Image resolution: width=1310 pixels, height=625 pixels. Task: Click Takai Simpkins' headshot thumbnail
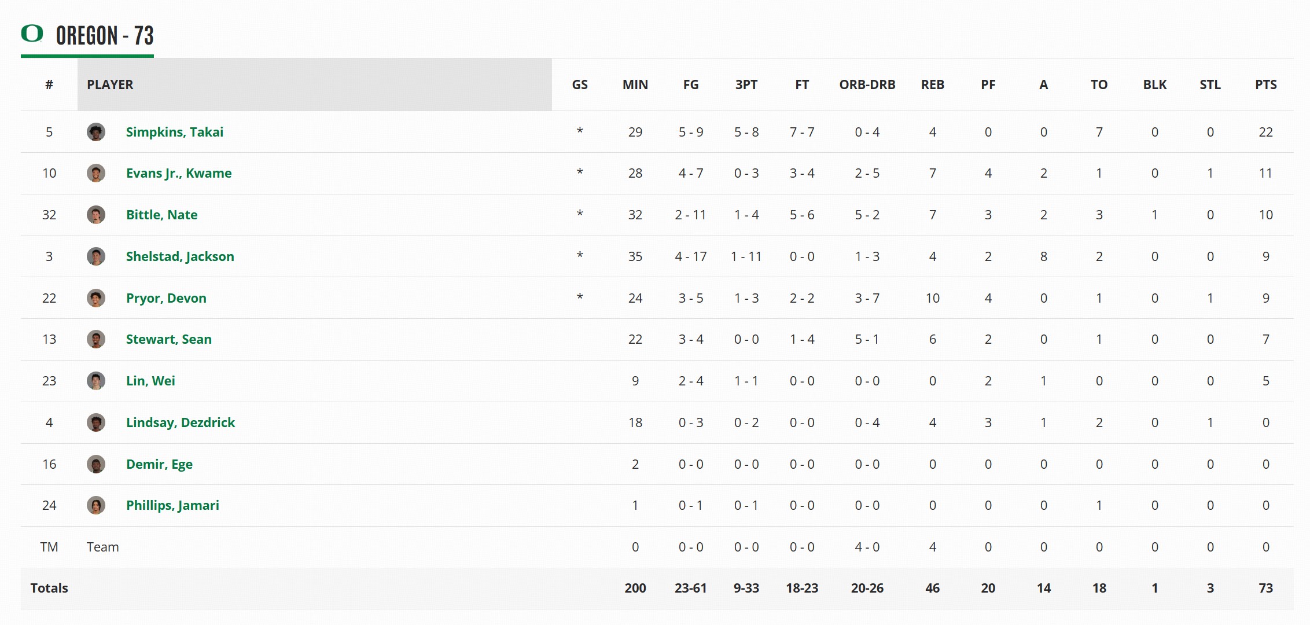point(96,132)
